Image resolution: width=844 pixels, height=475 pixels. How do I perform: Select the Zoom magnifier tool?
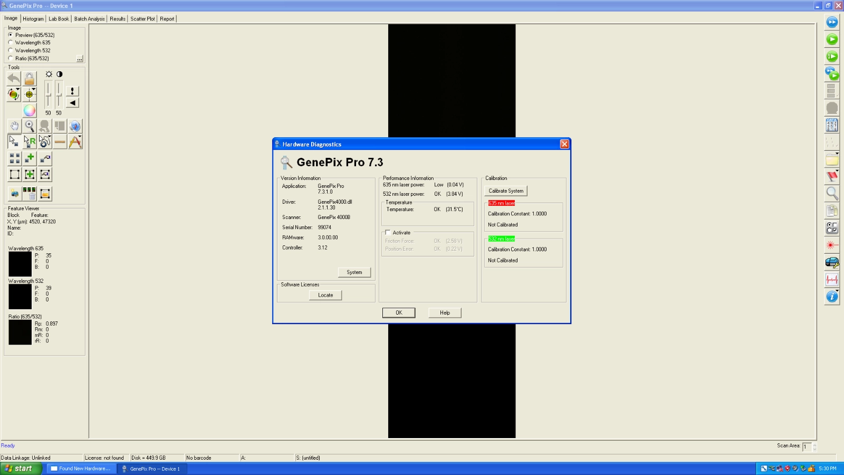click(x=30, y=126)
